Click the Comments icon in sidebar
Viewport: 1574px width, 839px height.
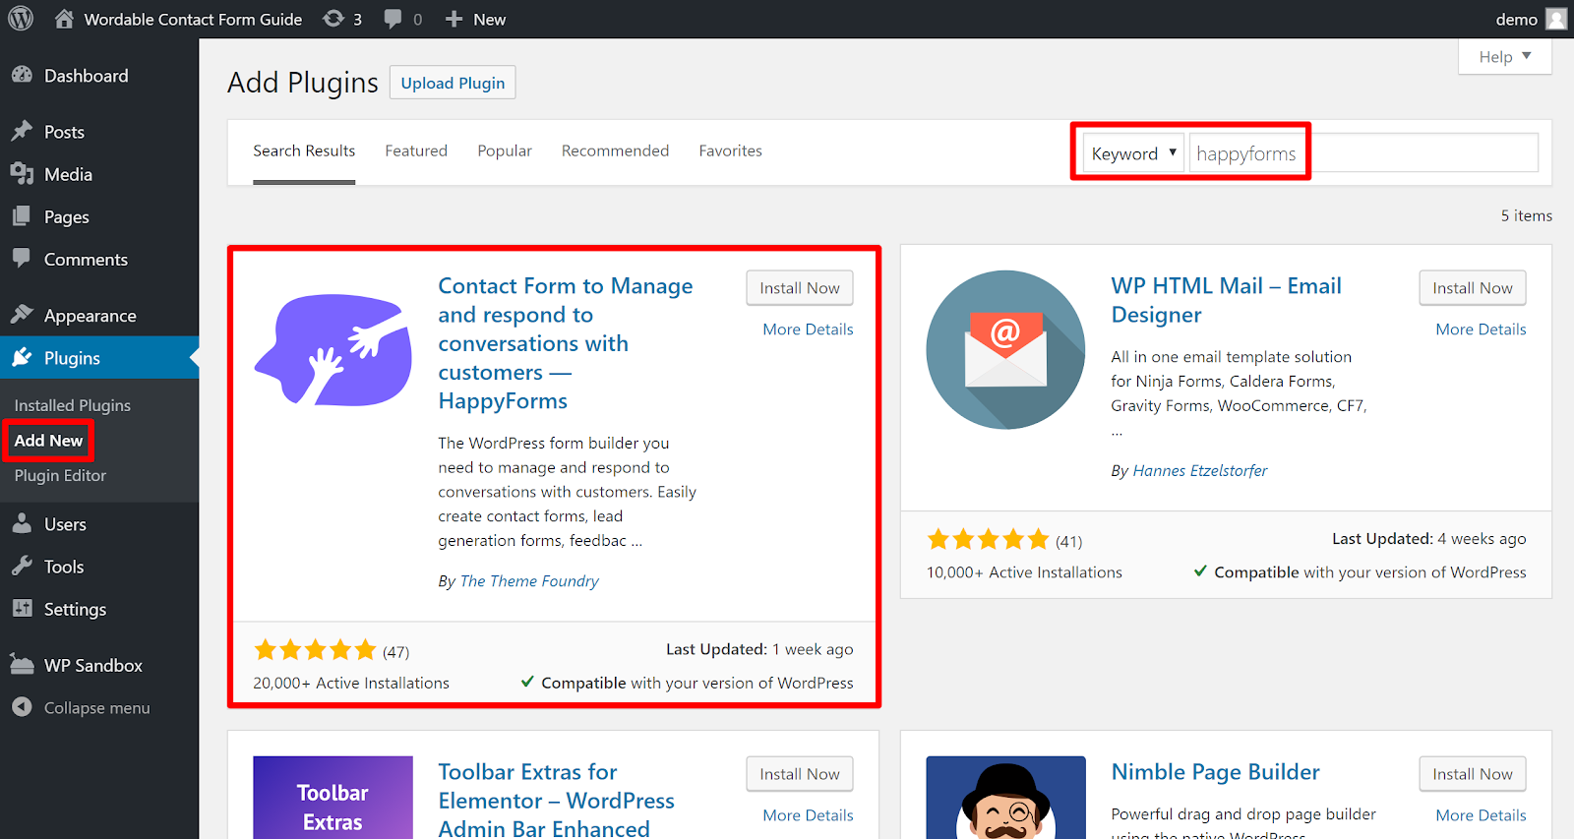[22, 258]
